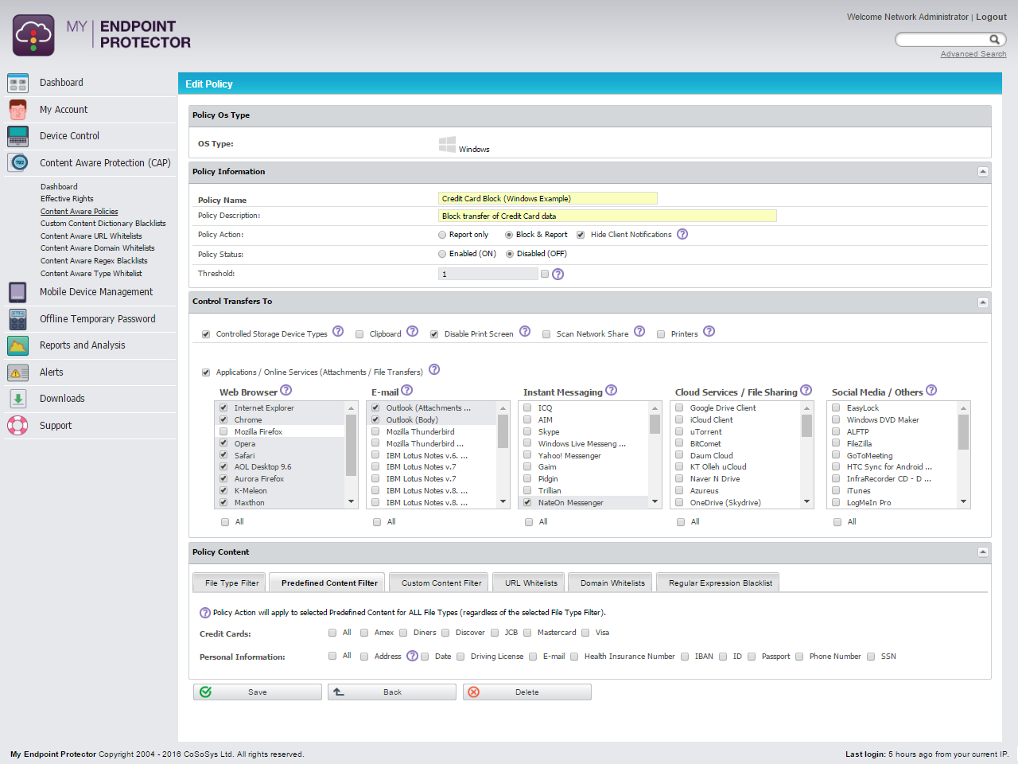Select Enabled (ON) policy status

[442, 254]
